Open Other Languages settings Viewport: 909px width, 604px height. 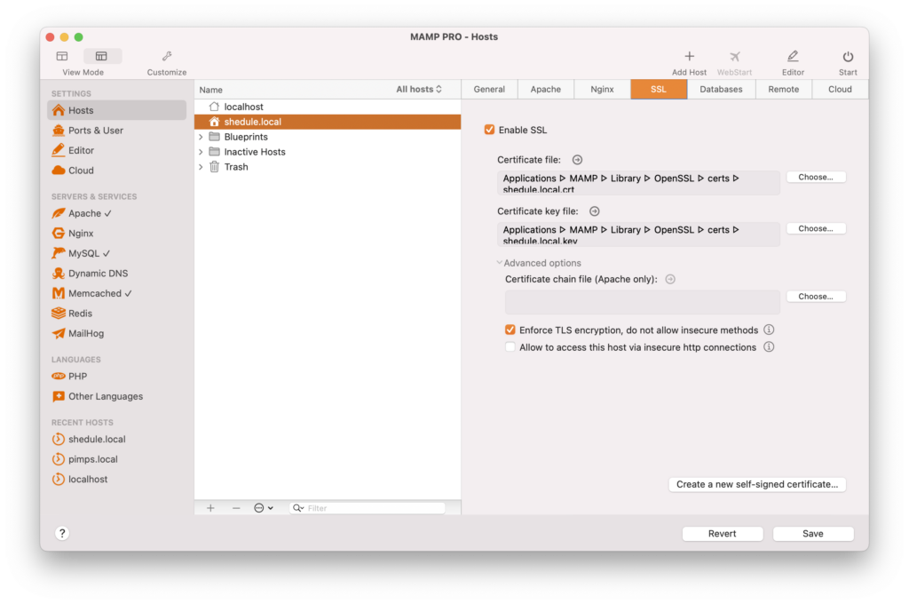[116, 396]
